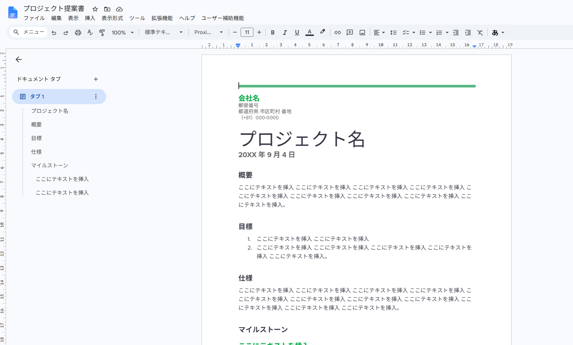Open the 編集 menu
This screenshot has width=573, height=345.
[x=56, y=18]
